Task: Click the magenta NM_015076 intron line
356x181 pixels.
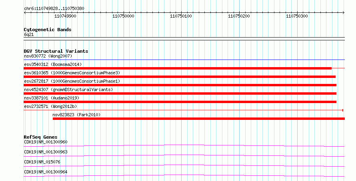Action: pyautogui.click(x=184, y=165)
